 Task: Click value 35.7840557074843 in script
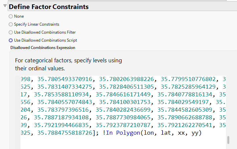pyautogui.click(x=65, y=102)
